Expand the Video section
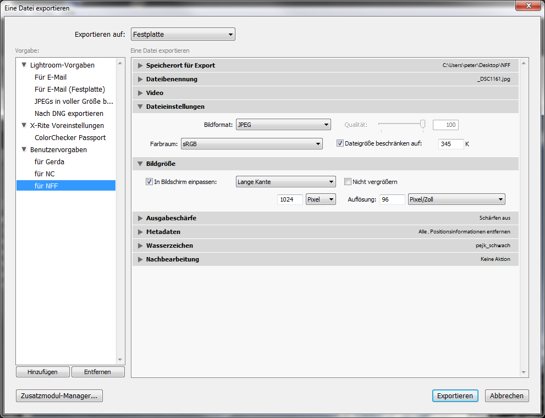Screen dimensions: 545x418 140,93
